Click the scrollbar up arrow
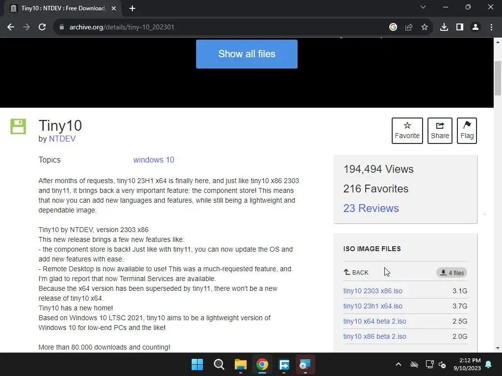 click(x=498, y=42)
